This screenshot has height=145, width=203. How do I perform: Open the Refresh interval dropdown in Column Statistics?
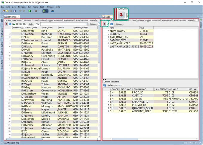point(120,85)
